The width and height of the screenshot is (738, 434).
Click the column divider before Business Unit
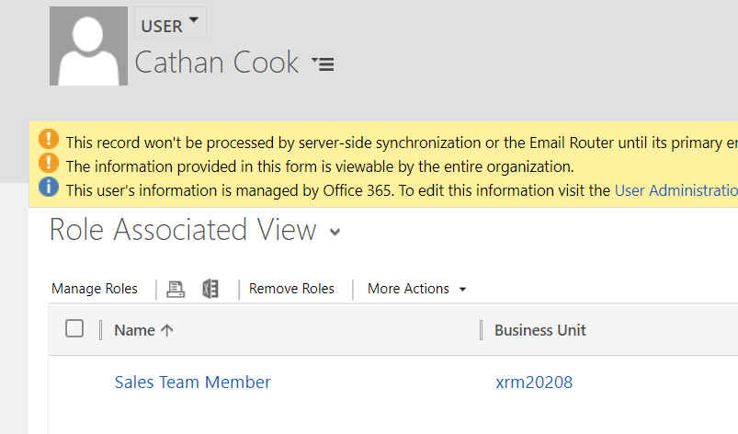click(x=481, y=330)
